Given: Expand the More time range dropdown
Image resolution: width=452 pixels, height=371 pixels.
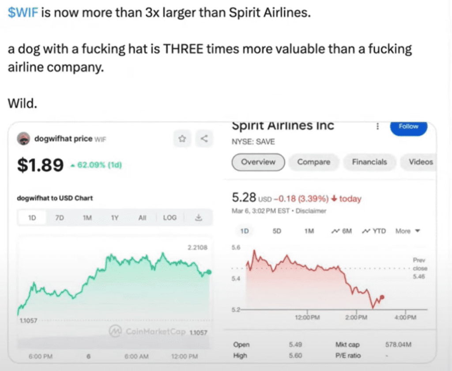Looking at the screenshot, I should (407, 231).
